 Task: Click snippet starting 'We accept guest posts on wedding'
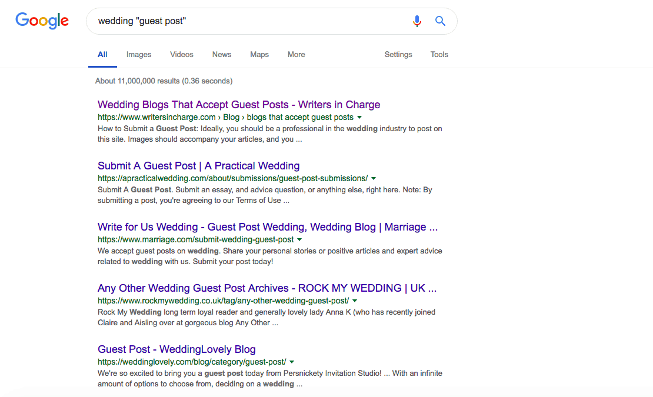pos(270,256)
